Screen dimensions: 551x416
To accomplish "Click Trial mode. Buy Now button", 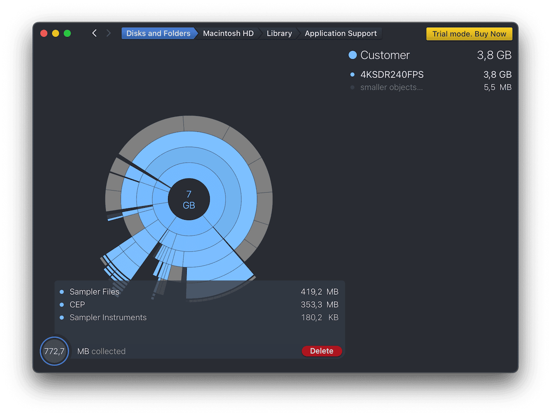I will [469, 34].
